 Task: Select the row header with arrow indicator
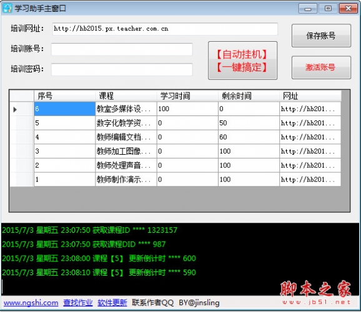click(x=22, y=109)
